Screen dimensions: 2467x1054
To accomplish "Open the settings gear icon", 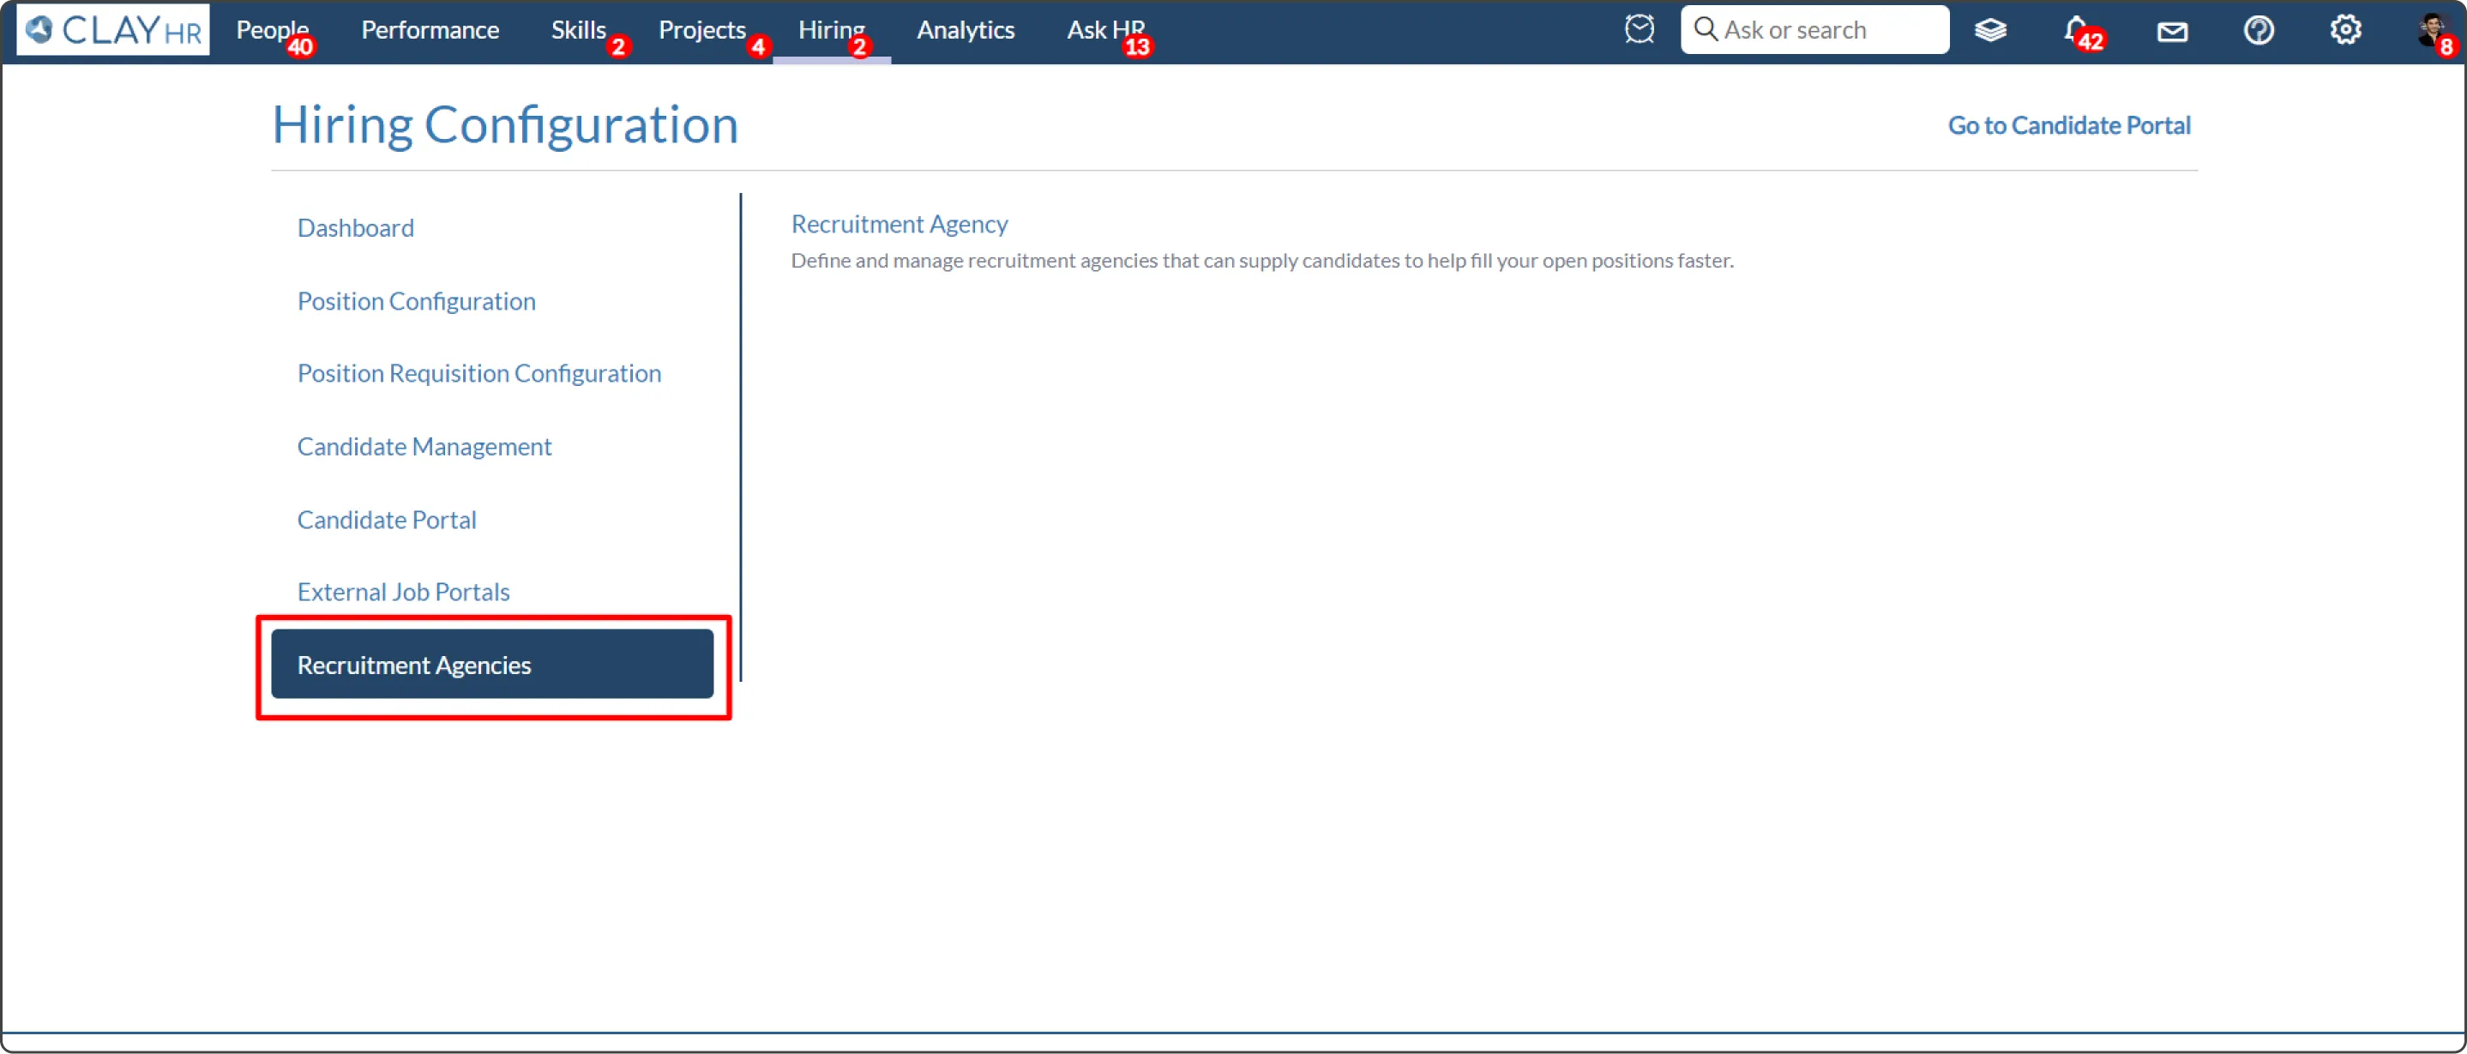I will click(2344, 31).
